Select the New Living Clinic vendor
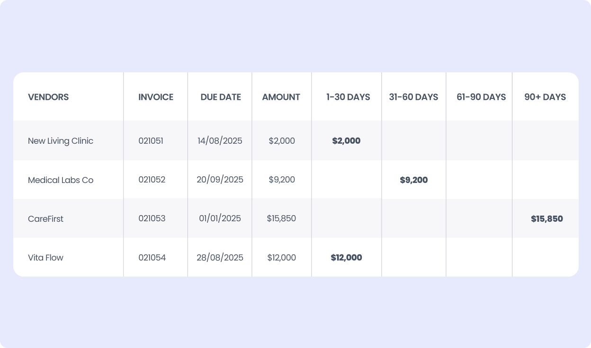The image size is (591, 348). (x=61, y=141)
